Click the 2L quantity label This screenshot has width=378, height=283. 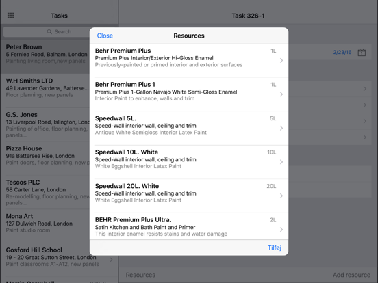[x=273, y=220]
